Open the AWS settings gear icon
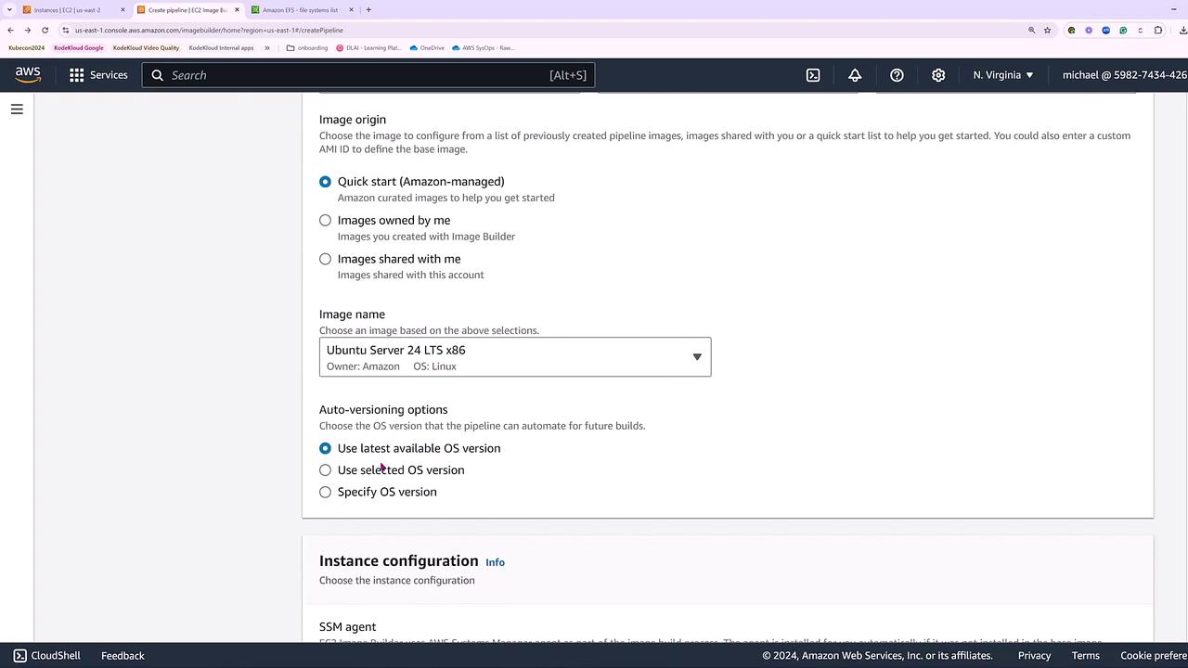Image resolution: width=1188 pixels, height=668 pixels. coord(938,75)
